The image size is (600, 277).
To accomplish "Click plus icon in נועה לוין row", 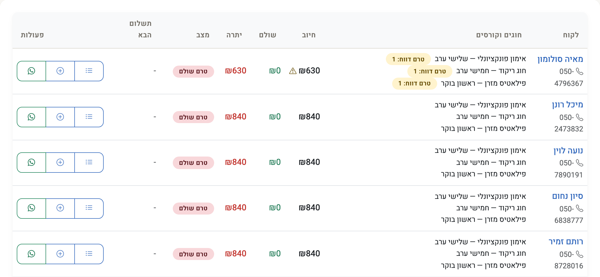I will (60, 162).
